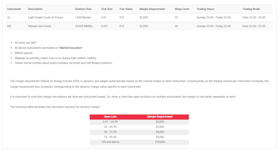Click the Contract Size column header
The width and height of the screenshot is (278, 150).
[83, 9]
